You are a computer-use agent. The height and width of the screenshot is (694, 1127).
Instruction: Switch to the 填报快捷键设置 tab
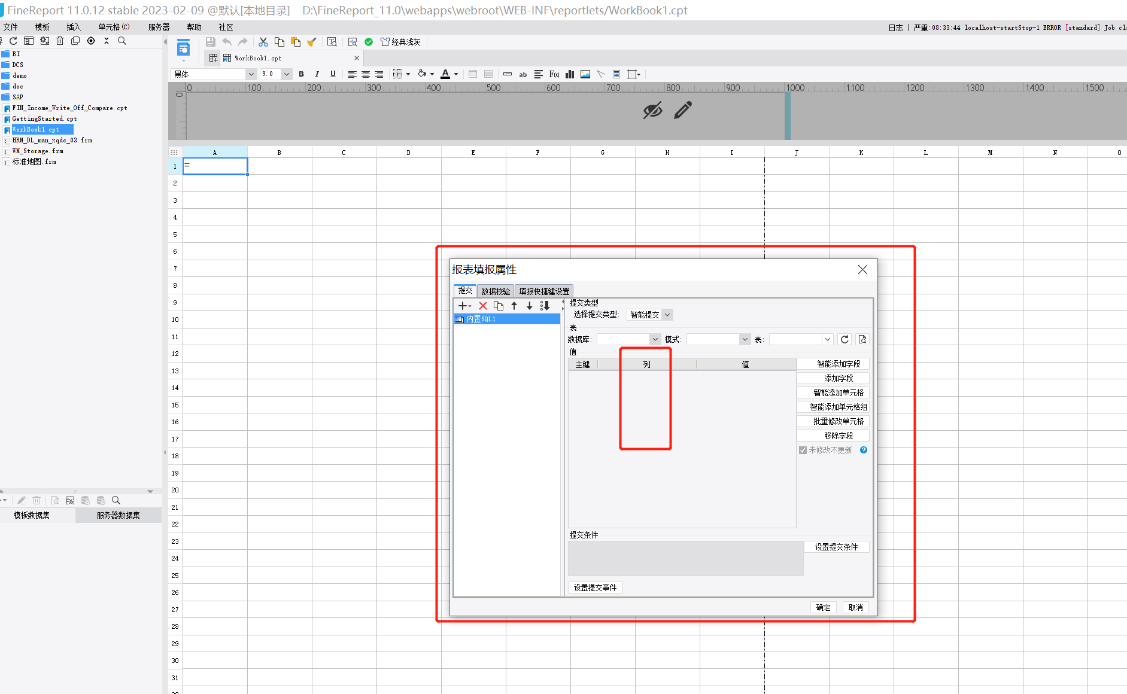[x=544, y=291]
